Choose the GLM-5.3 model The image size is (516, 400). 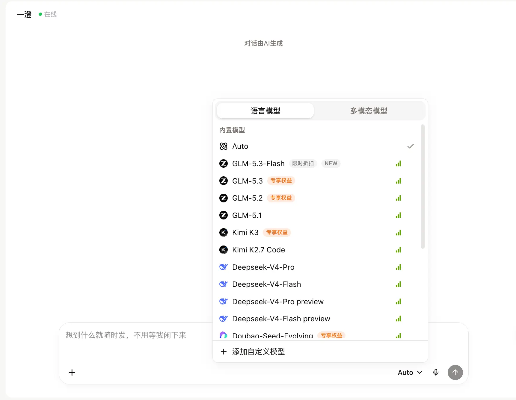(317, 181)
